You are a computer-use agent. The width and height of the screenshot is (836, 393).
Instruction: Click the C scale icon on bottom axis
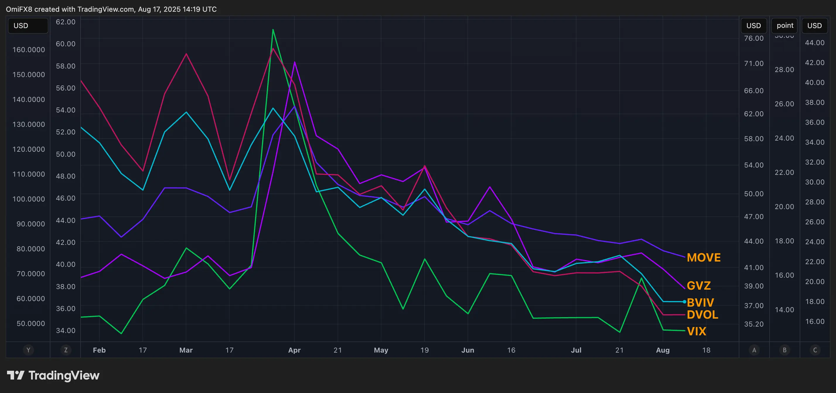pos(815,350)
